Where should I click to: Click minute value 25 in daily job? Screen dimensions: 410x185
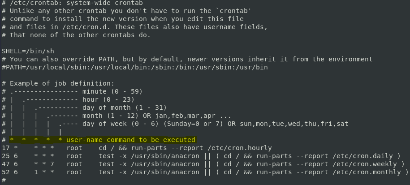coord(5,156)
